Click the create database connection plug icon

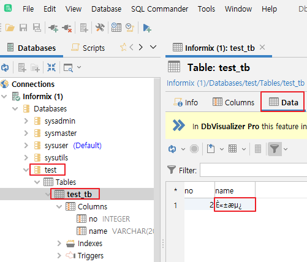coord(53,28)
